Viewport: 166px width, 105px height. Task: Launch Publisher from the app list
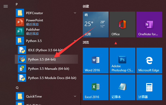47,31
